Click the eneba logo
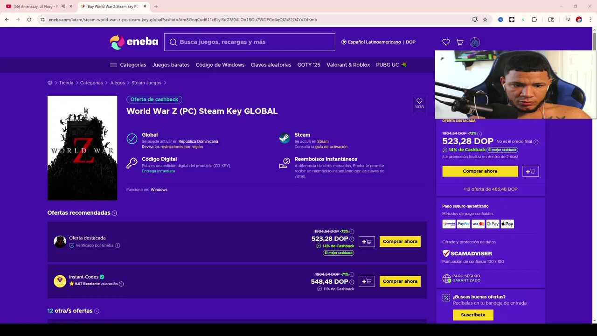Viewport: 597px width, 336px height. tap(134, 42)
